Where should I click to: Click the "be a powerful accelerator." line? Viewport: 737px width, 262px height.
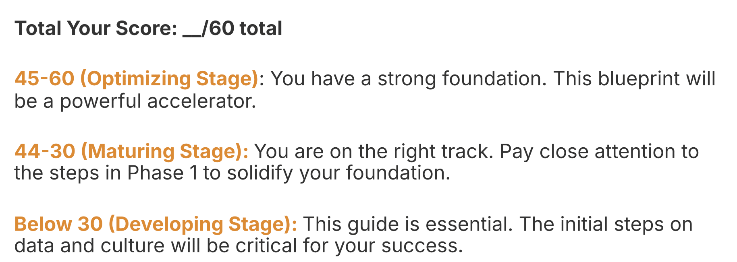point(135,101)
